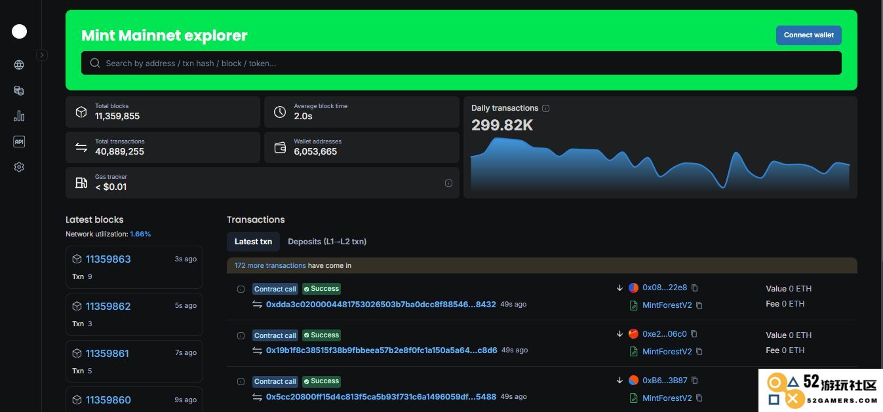Expand the sidebar with the chevron toggle
The width and height of the screenshot is (883, 412).
point(41,55)
